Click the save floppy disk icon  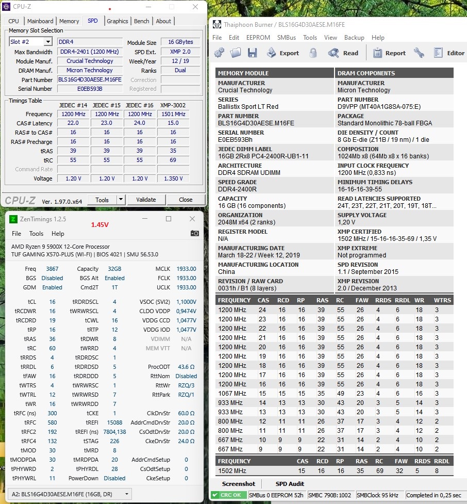[253, 53]
